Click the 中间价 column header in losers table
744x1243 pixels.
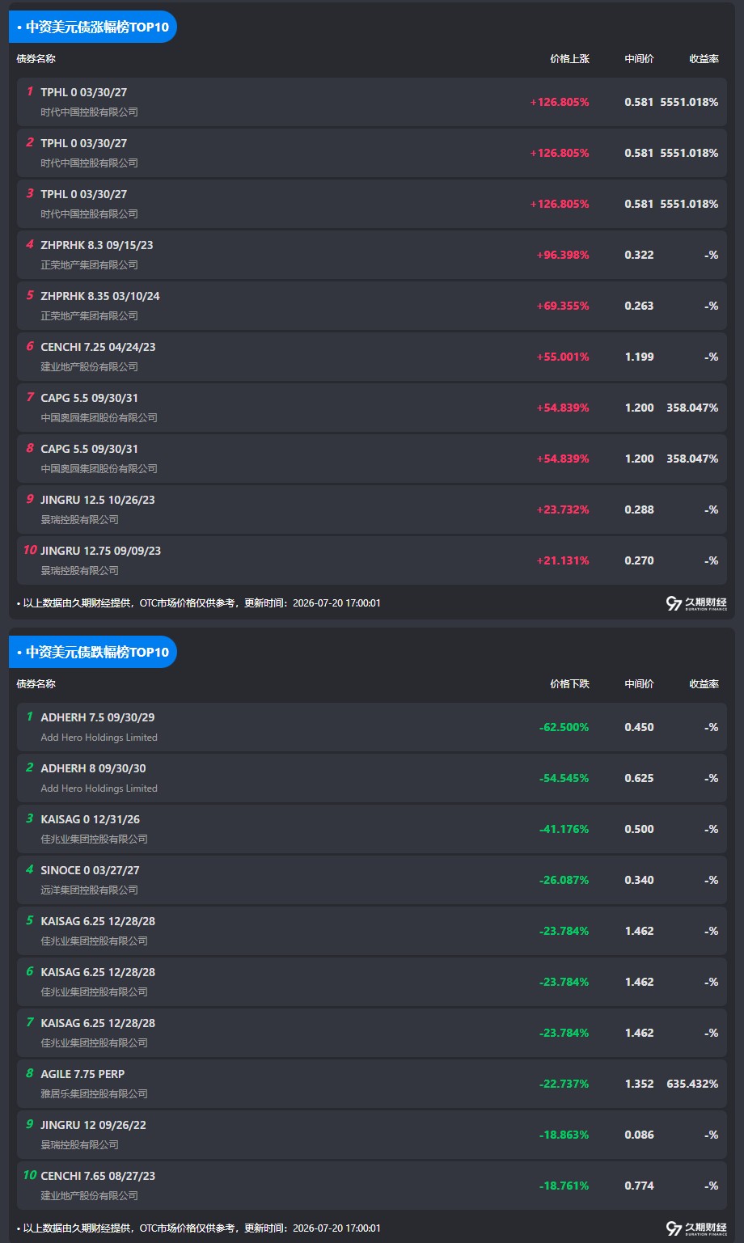pyautogui.click(x=639, y=684)
